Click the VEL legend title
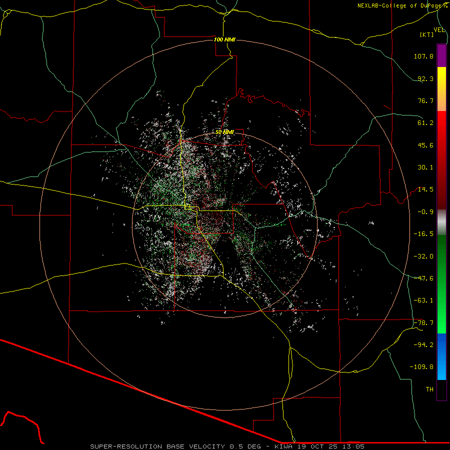 pos(439,30)
